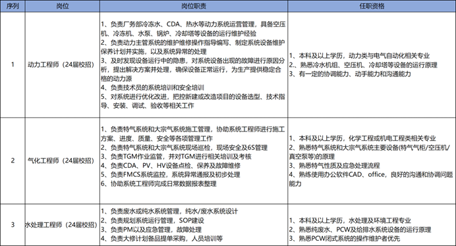Click the 岗位 column header
Screen dimensions: 456x246
pyautogui.click(x=63, y=6)
